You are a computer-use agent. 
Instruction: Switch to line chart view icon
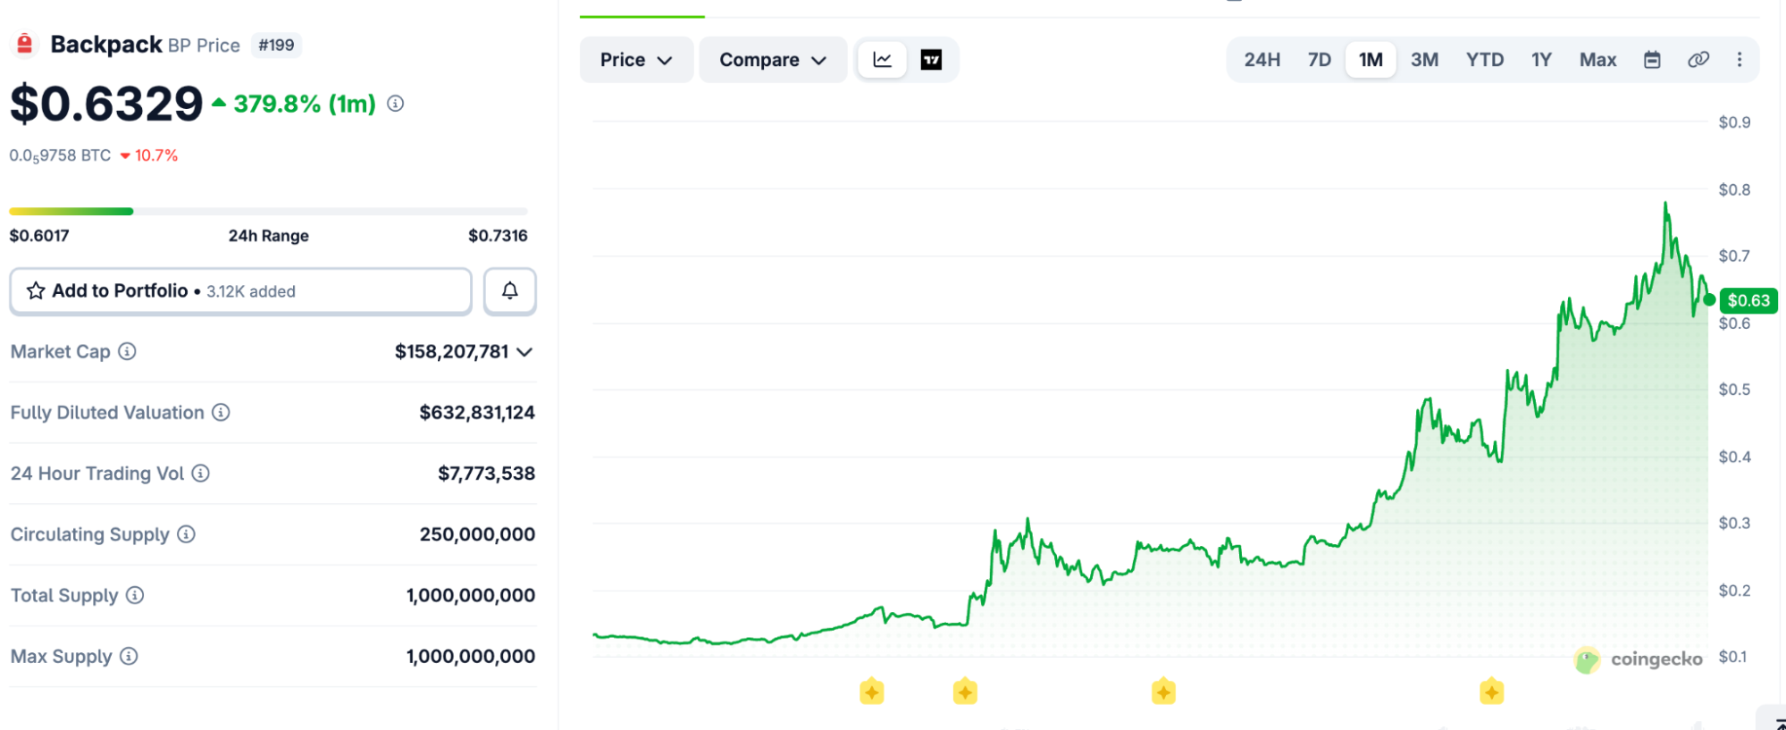tap(882, 60)
